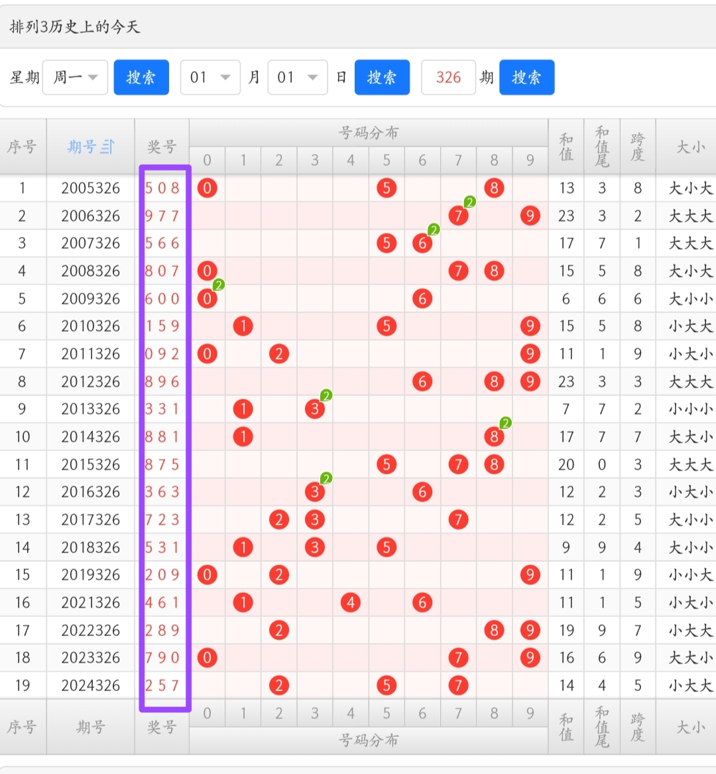Click red ball 9 in row 2010326
This screenshot has height=774, width=716.
point(530,326)
